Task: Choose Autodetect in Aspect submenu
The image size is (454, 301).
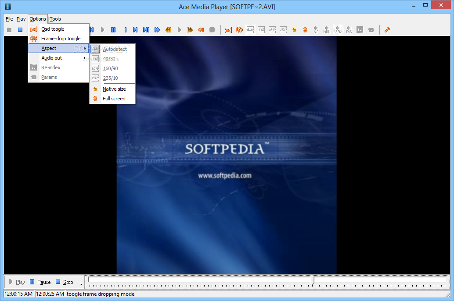Action: (112, 49)
